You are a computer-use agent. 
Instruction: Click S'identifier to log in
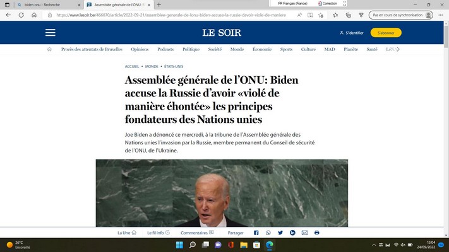click(352, 33)
